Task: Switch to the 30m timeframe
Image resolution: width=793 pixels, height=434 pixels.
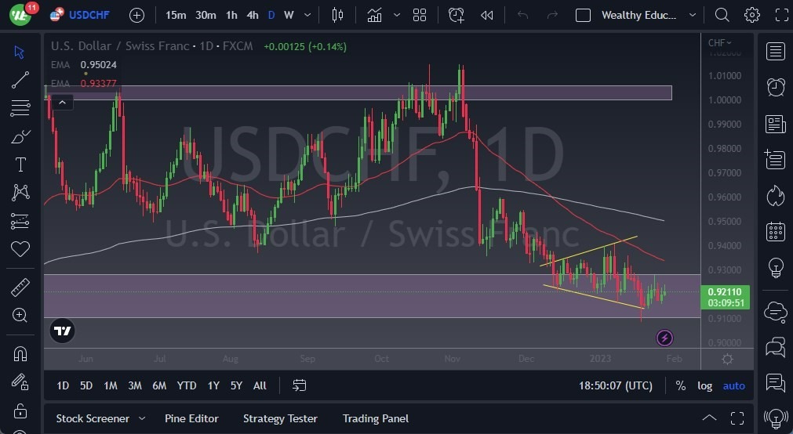Action: pyautogui.click(x=206, y=15)
